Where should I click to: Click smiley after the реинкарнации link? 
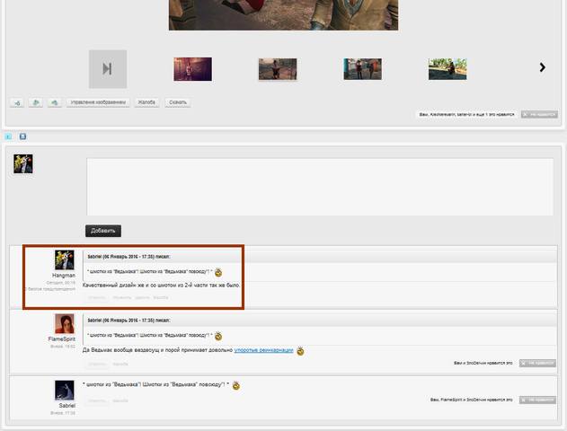[x=300, y=351]
